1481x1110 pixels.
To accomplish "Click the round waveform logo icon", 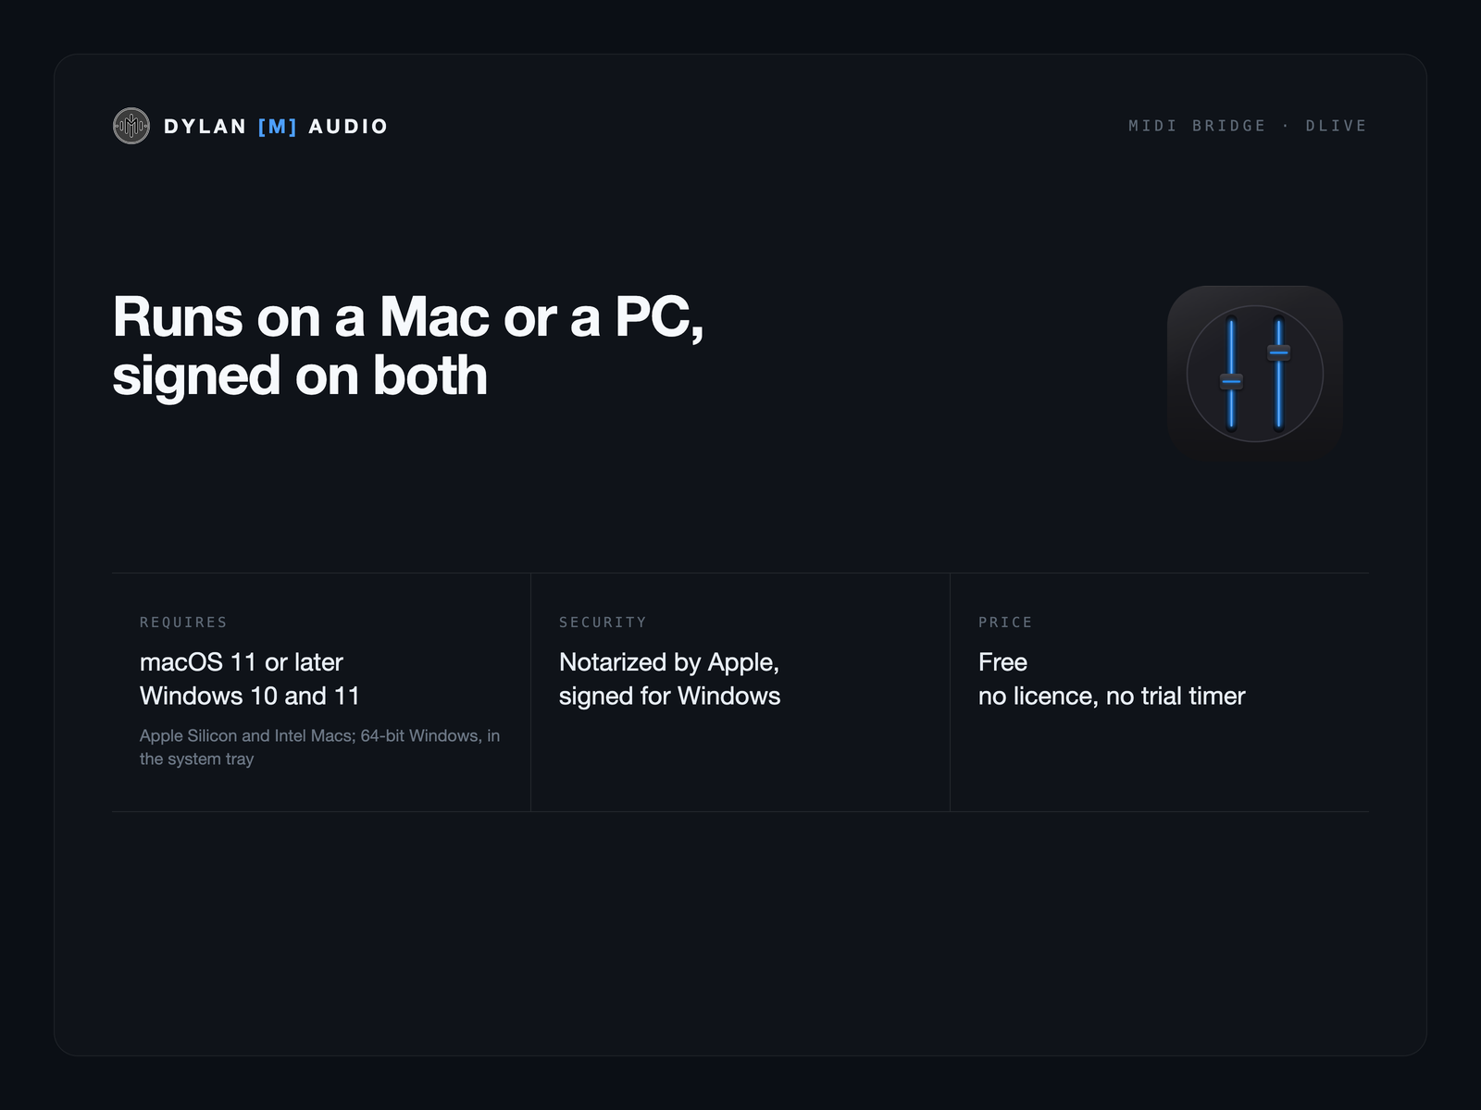I will pos(131,126).
